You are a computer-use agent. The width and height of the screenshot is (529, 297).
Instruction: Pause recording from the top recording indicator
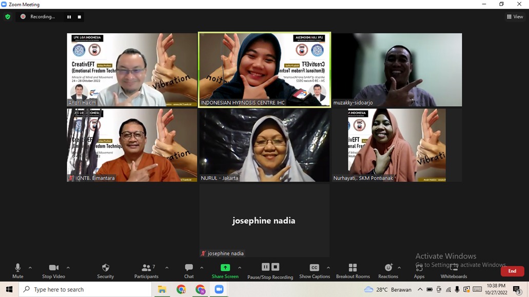pos(69,17)
